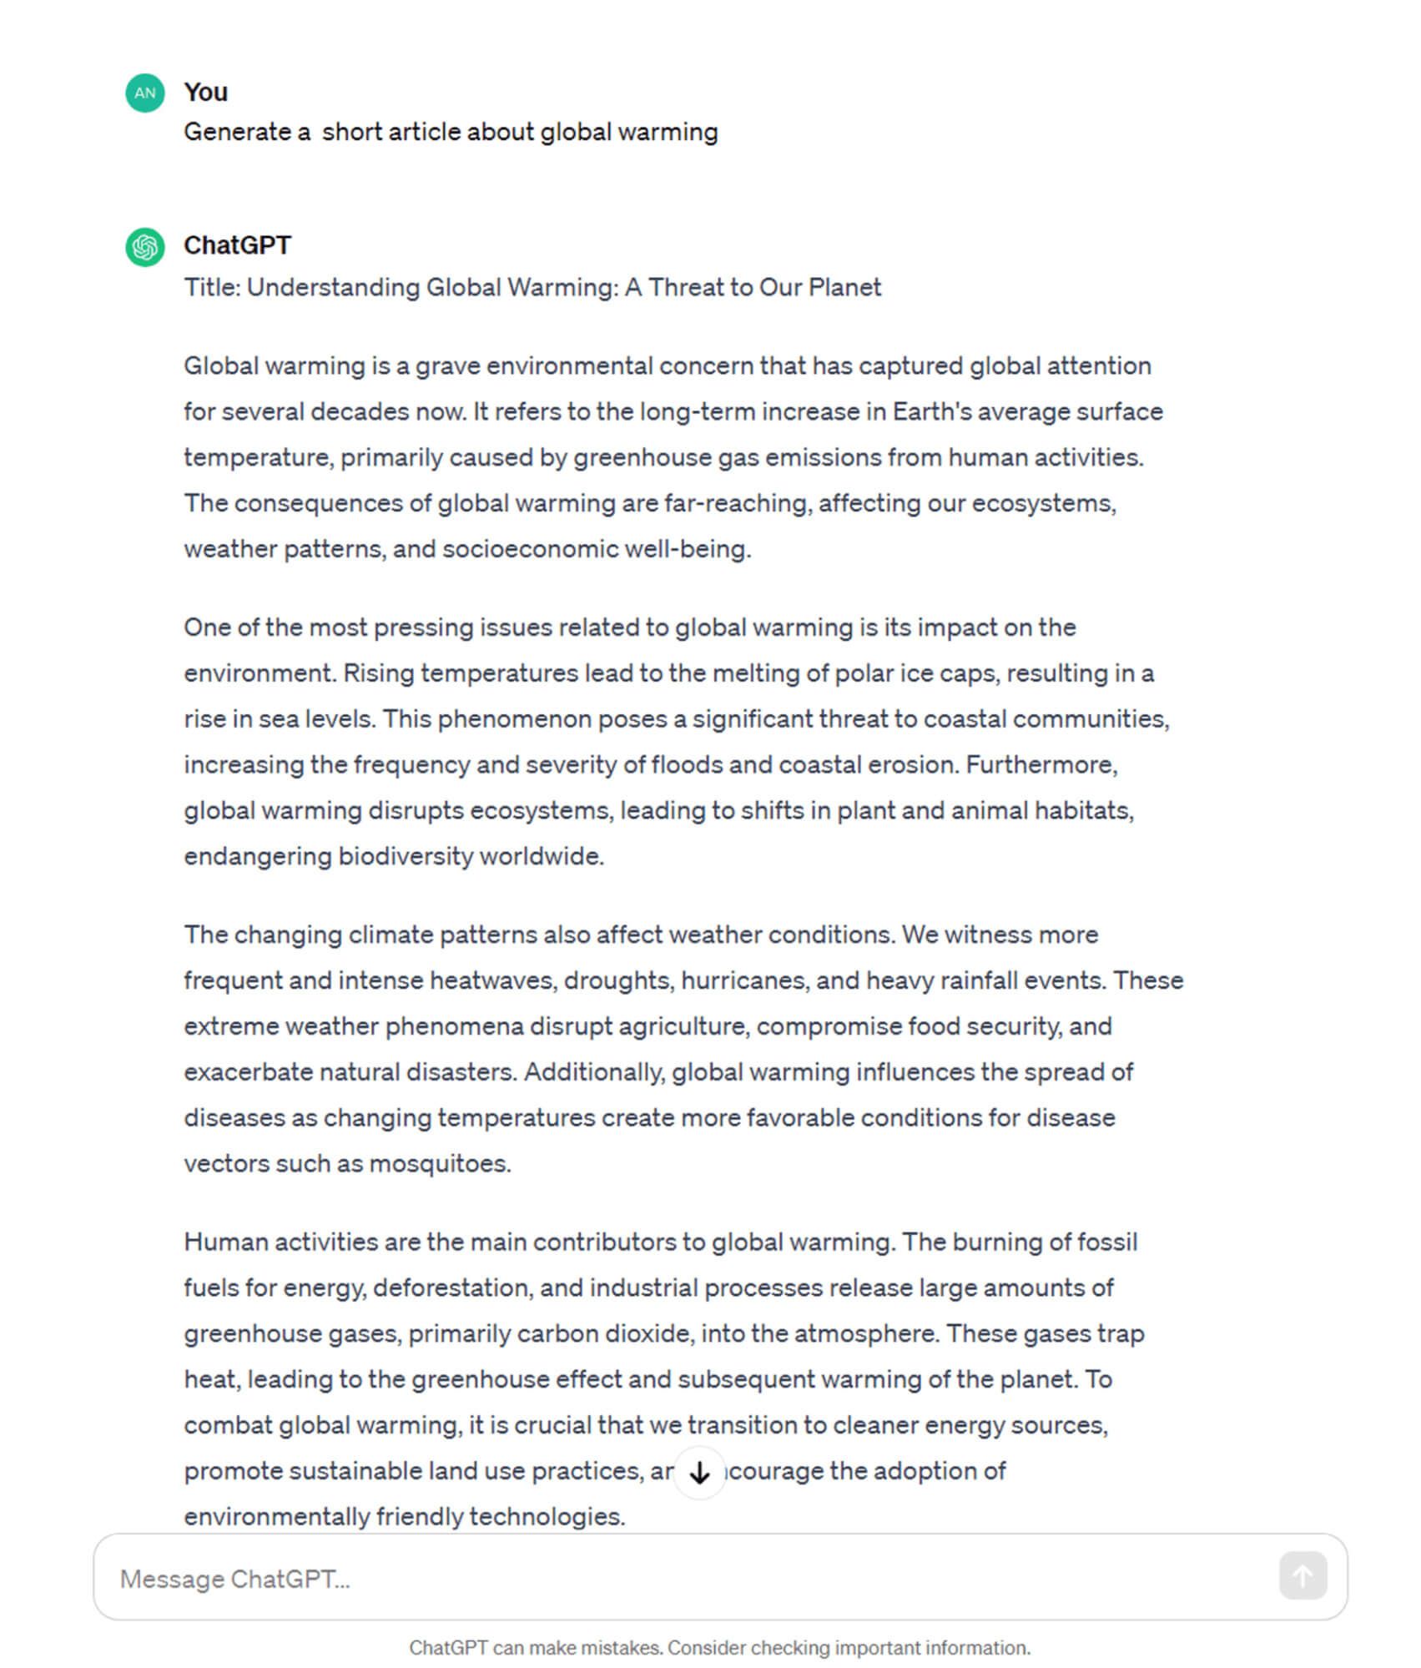Jump to bottom with the down-arrow button
Viewport: 1421px width, 1668px height.
pyautogui.click(x=699, y=1473)
